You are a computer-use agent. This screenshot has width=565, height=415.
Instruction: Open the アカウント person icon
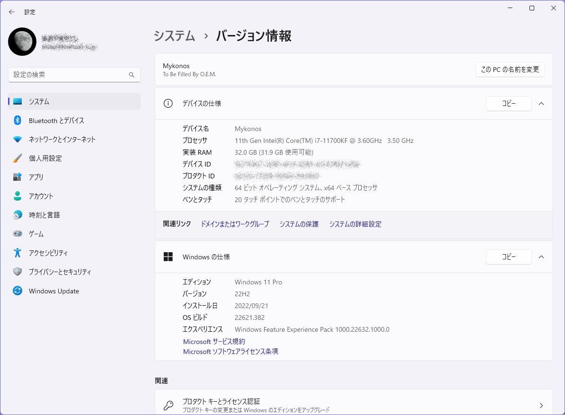[x=18, y=196]
